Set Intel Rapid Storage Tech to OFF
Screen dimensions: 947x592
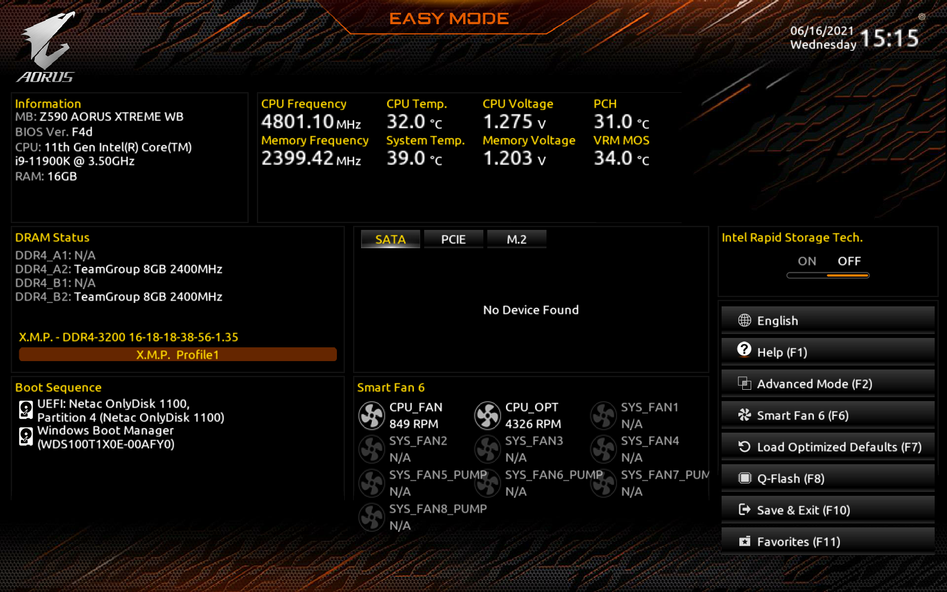pyautogui.click(x=849, y=261)
